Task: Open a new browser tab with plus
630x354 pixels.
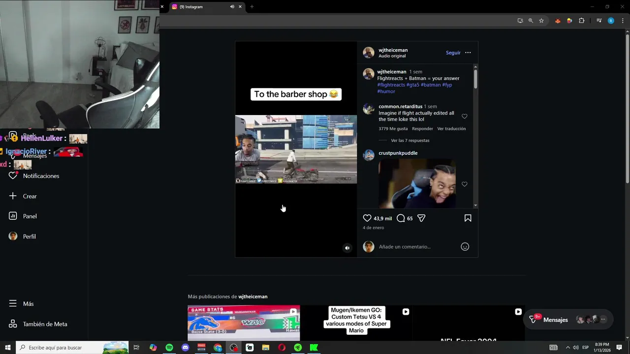Action: [252, 7]
